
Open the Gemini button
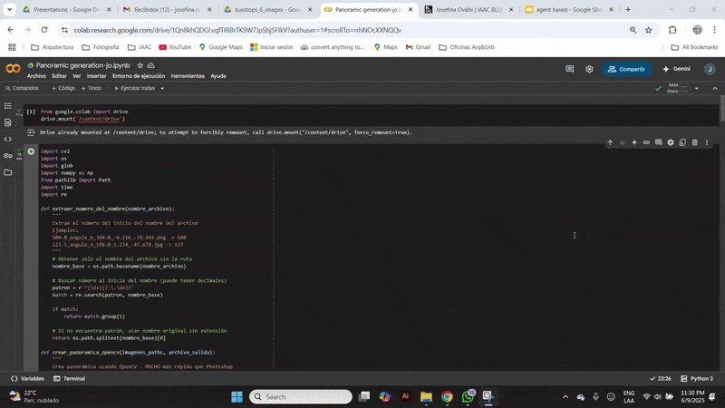676,69
